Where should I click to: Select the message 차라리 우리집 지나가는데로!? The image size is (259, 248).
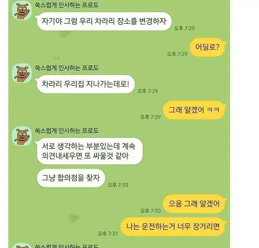pos(85,84)
